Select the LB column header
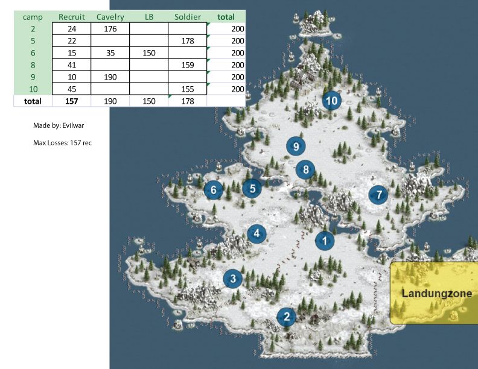Image resolution: width=478 pixels, height=369 pixels. tap(148, 17)
